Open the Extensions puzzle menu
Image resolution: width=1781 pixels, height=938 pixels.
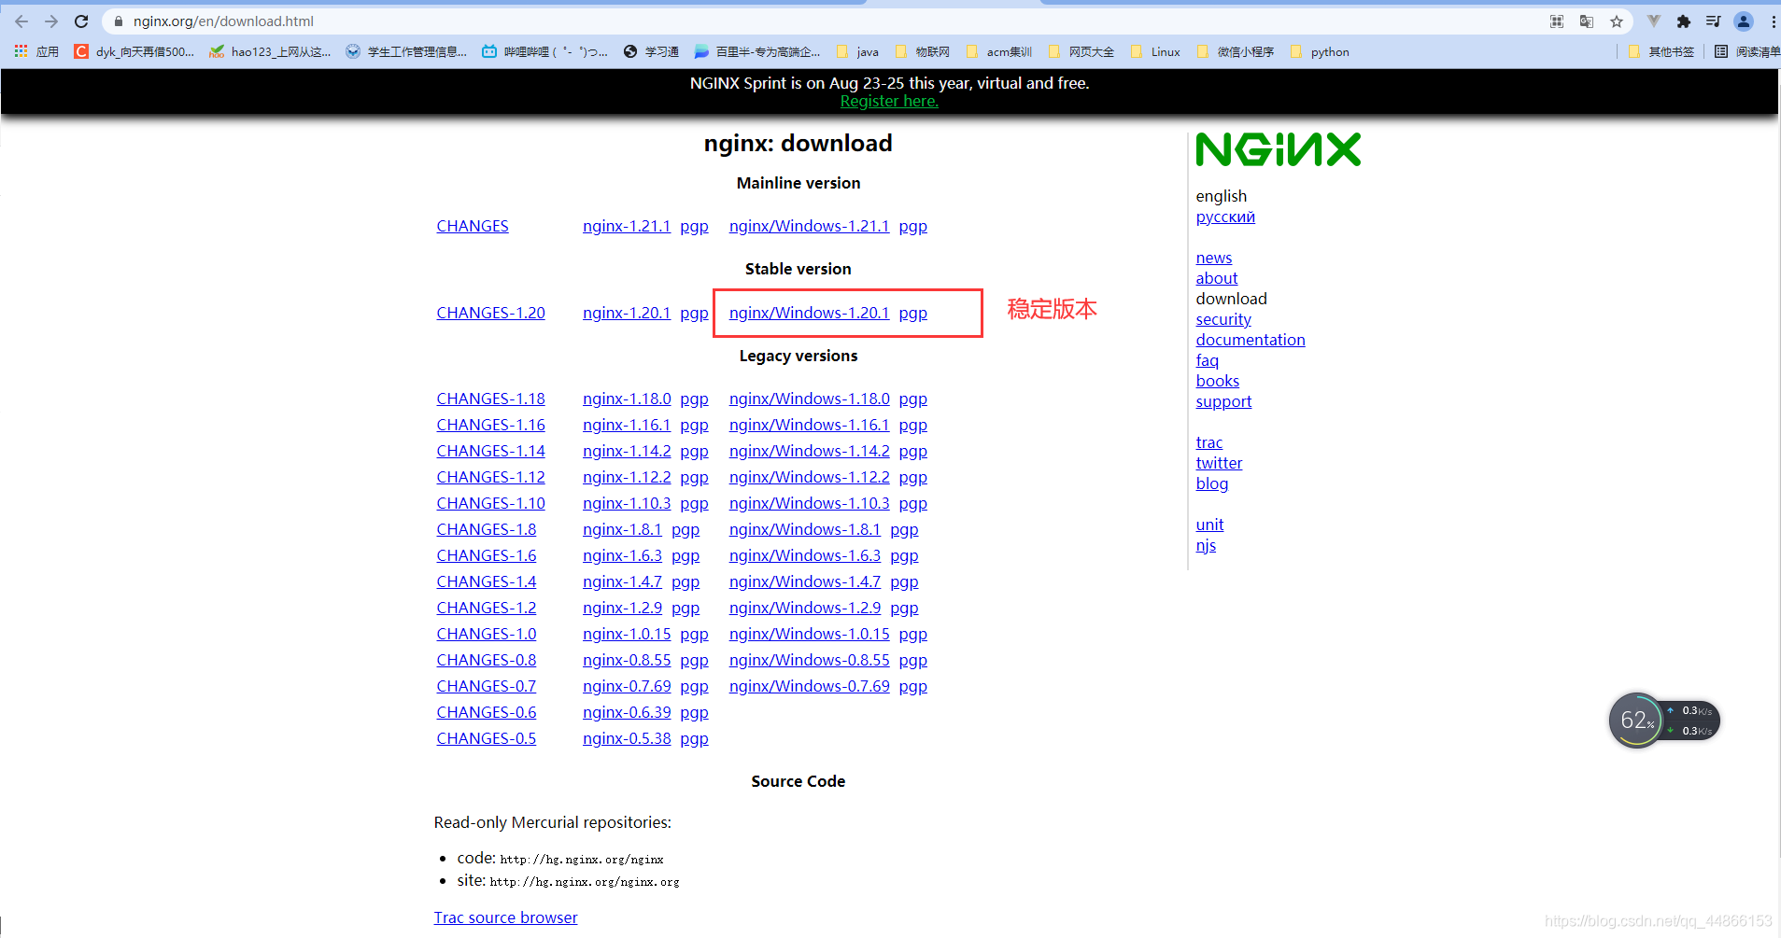tap(1684, 21)
